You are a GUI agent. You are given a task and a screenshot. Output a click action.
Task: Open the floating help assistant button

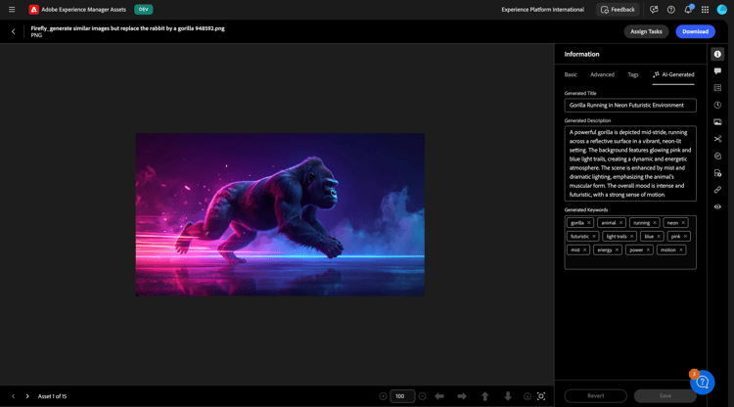pyautogui.click(x=702, y=383)
